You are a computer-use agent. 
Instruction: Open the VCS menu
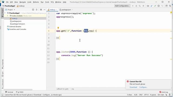(52, 2)
